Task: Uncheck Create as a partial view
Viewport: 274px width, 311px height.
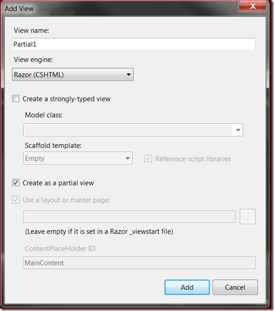Action: 16,183
